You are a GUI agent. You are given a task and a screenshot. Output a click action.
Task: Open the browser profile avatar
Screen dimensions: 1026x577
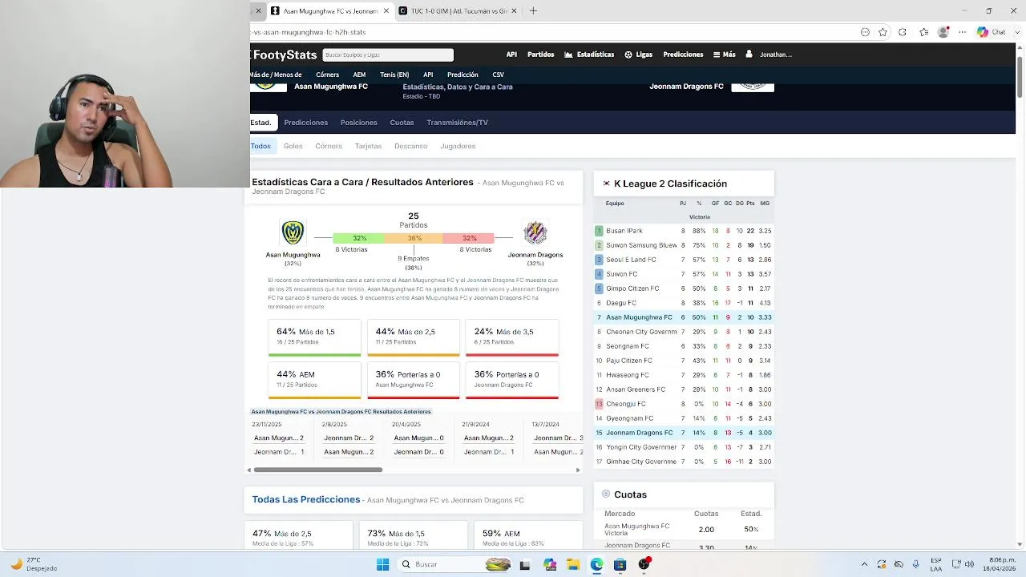click(943, 32)
